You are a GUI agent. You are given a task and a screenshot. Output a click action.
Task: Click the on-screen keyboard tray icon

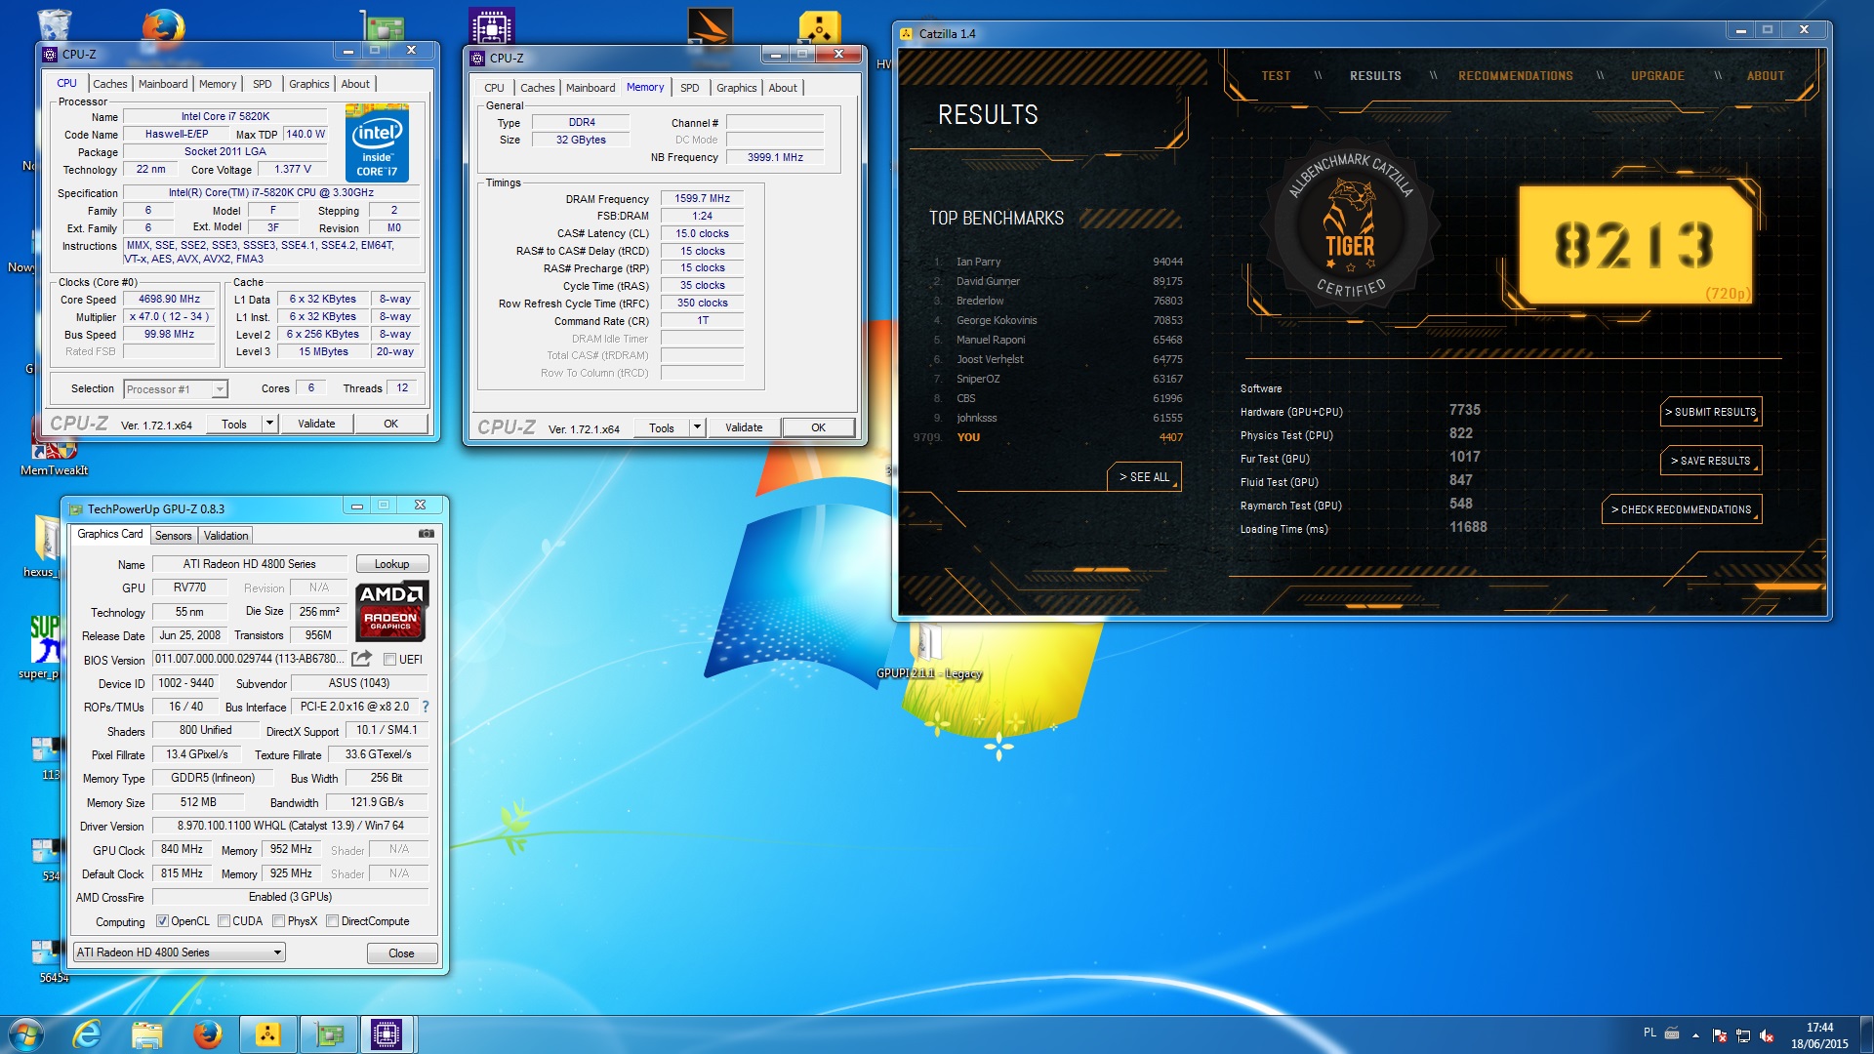1672,1034
